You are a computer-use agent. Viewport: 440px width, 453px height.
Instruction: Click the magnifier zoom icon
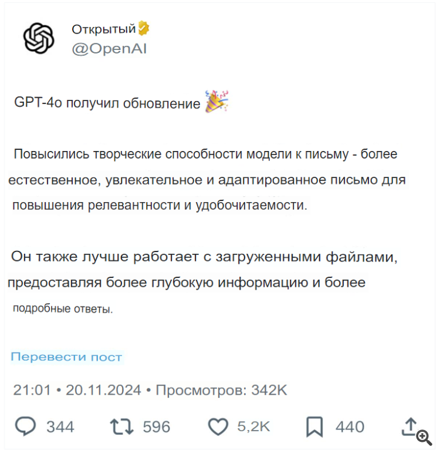[x=424, y=437]
